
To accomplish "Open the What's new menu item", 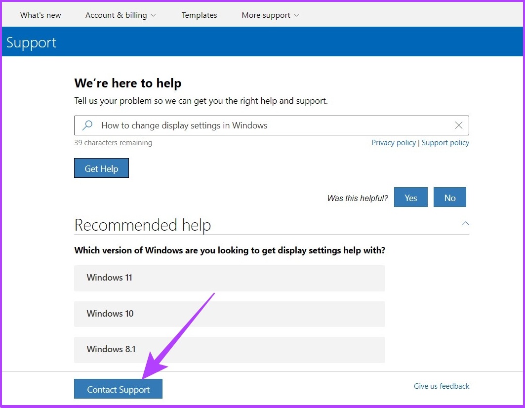I will (40, 15).
